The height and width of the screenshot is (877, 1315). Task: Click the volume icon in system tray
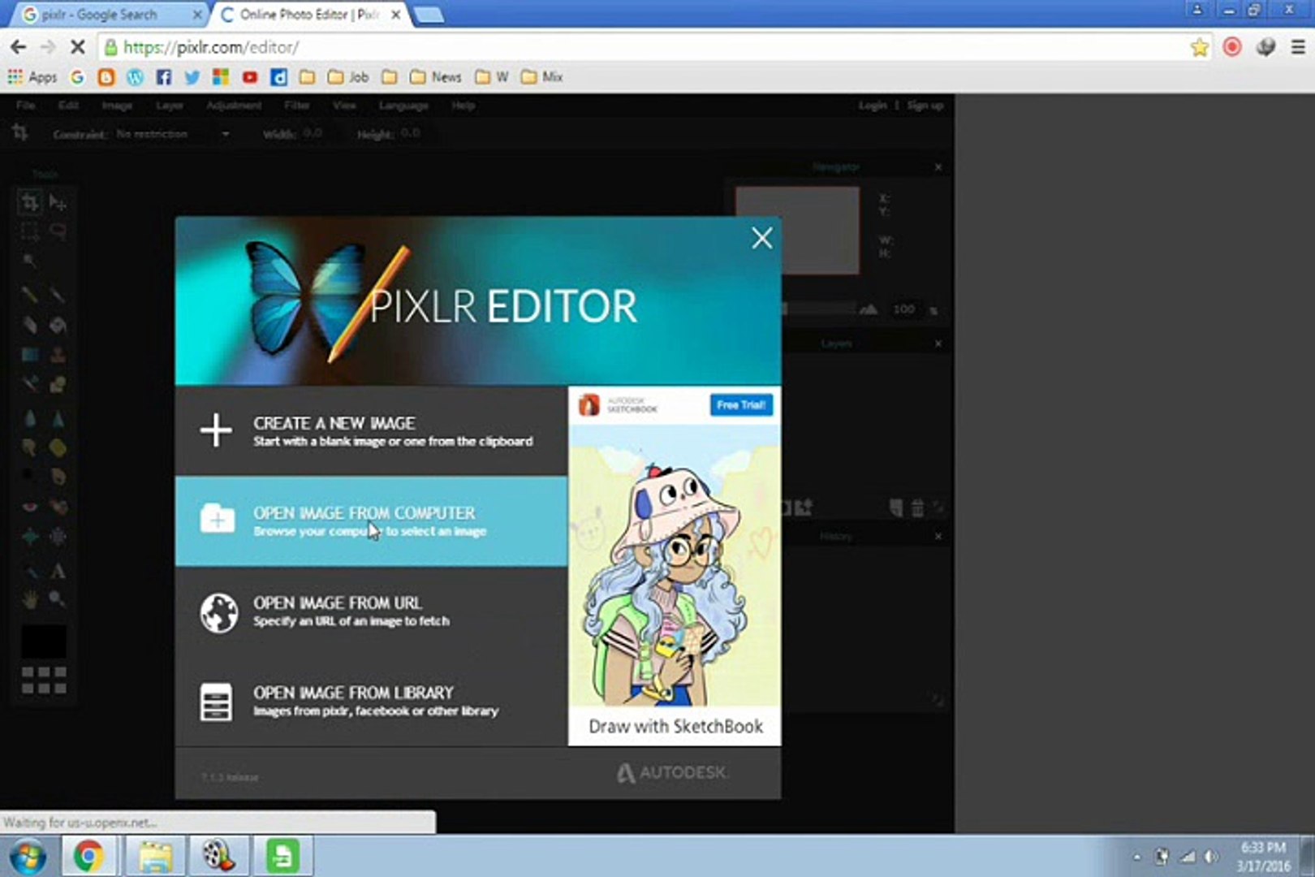[x=1211, y=857]
